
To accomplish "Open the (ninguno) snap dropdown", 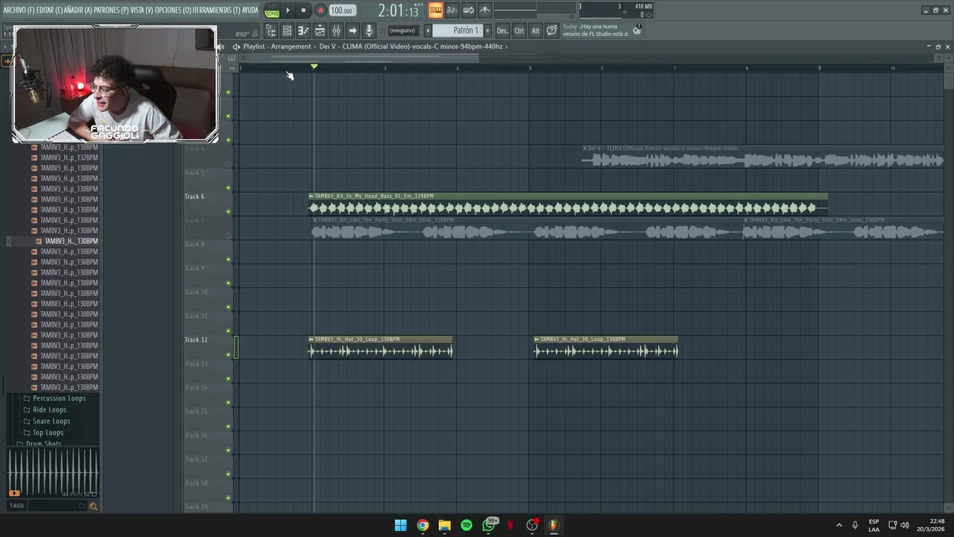I will coord(402,31).
